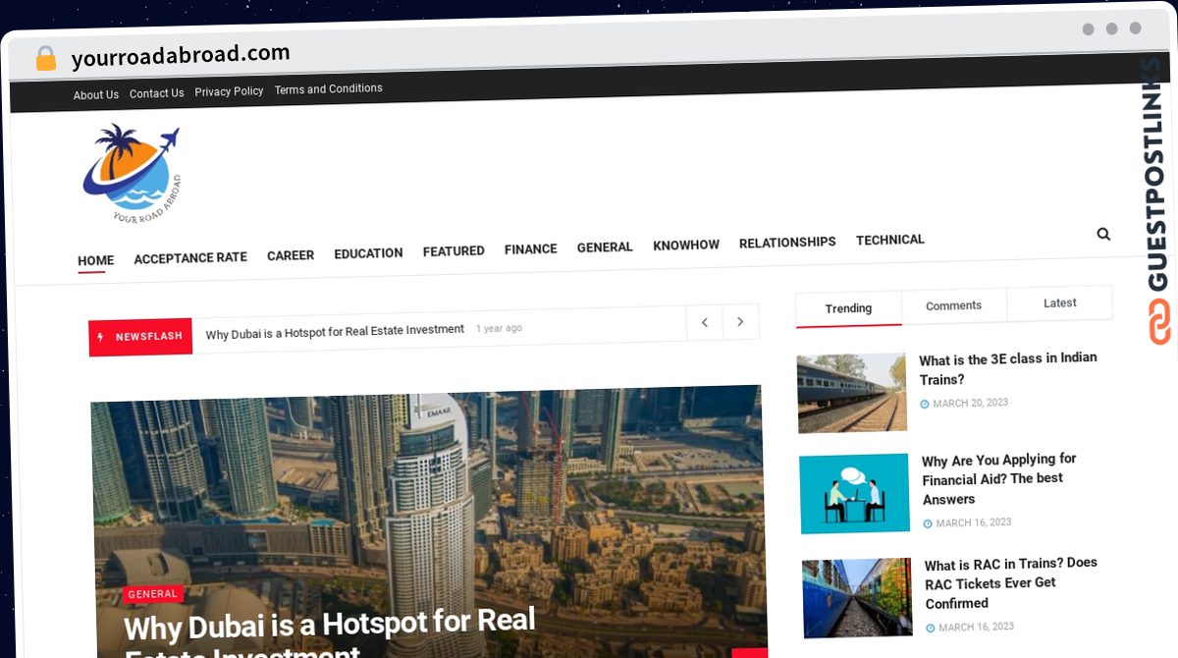The height and width of the screenshot is (658, 1178).
Task: Open the FINANCE menu item
Action: (531, 249)
